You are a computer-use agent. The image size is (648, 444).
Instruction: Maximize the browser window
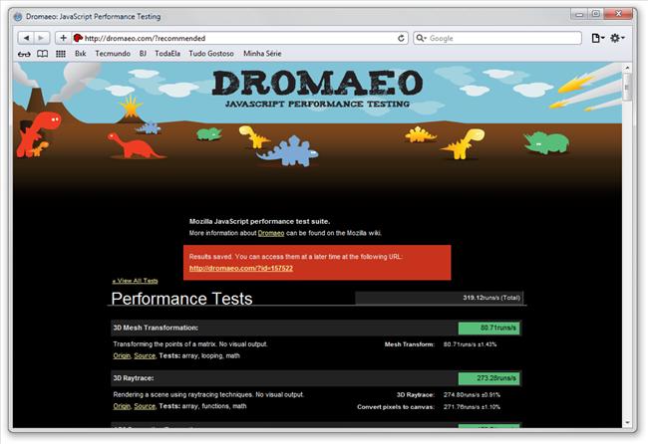click(595, 15)
